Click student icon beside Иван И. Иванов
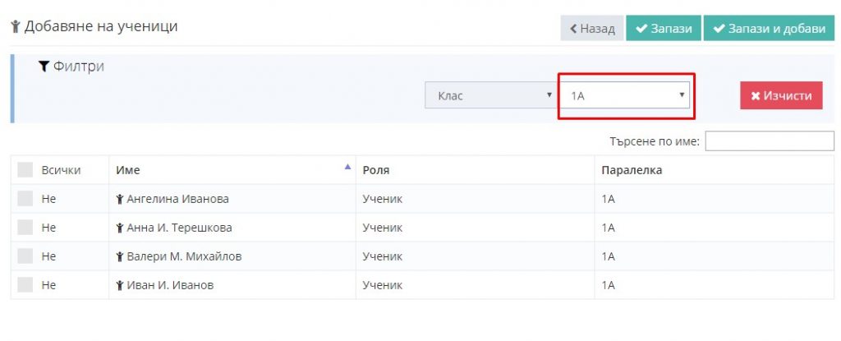Viewport: 841px width, 341px height. pos(120,285)
